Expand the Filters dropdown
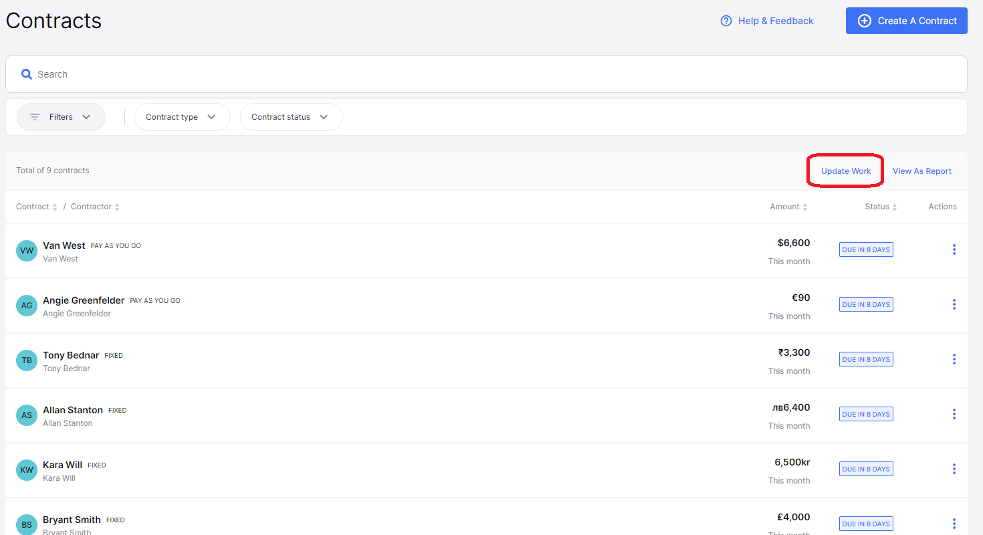 point(61,117)
